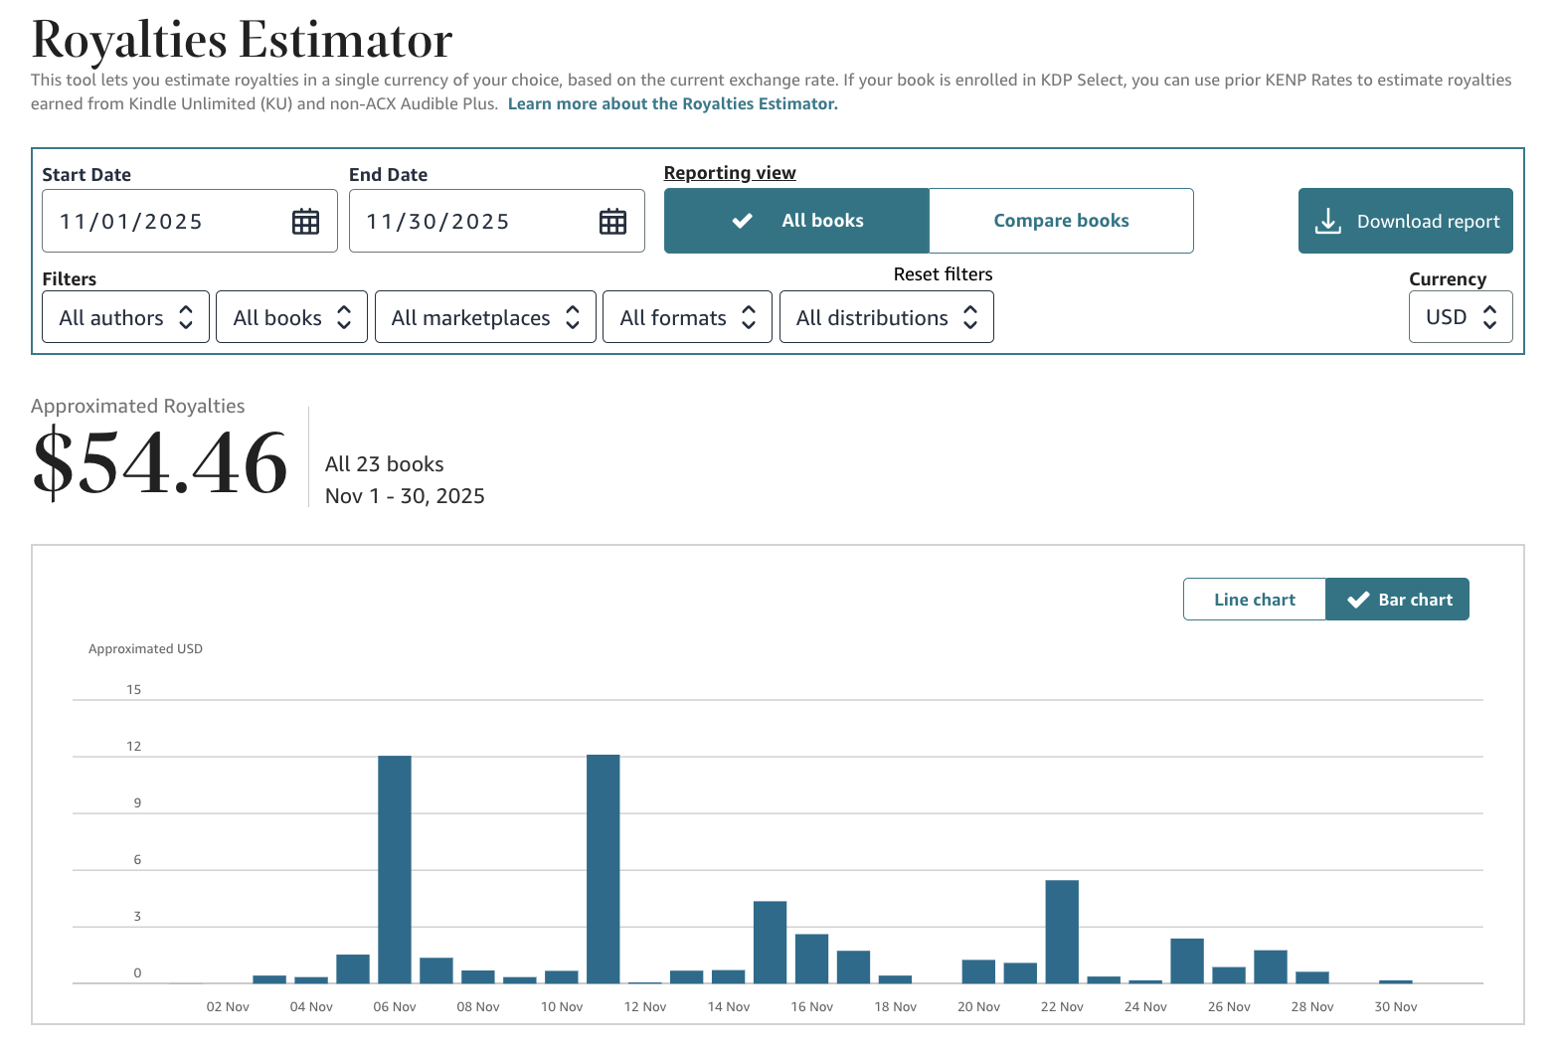Click the up-down arrows on All authors

click(x=186, y=317)
